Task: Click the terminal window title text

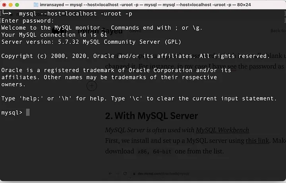Action: [x=145, y=5]
